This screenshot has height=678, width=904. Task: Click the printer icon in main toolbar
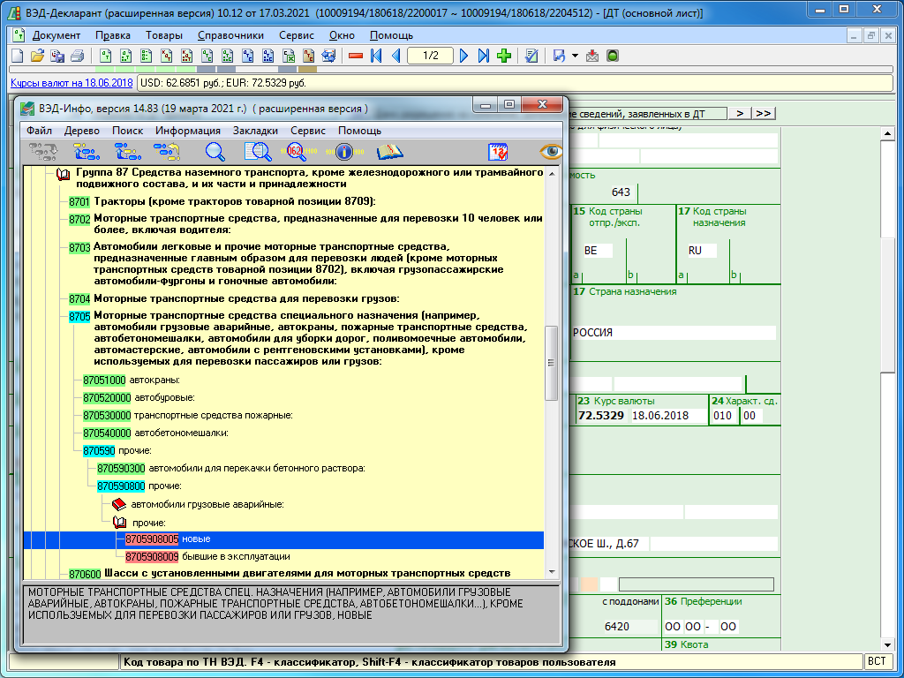pyautogui.click(x=77, y=56)
